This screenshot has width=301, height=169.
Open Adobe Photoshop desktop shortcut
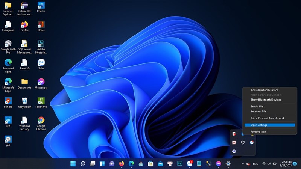[x=41, y=44]
